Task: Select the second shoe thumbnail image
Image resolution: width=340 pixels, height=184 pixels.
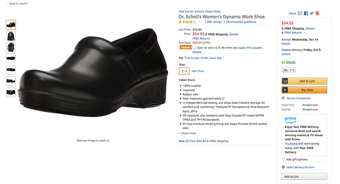Action: 11,36
